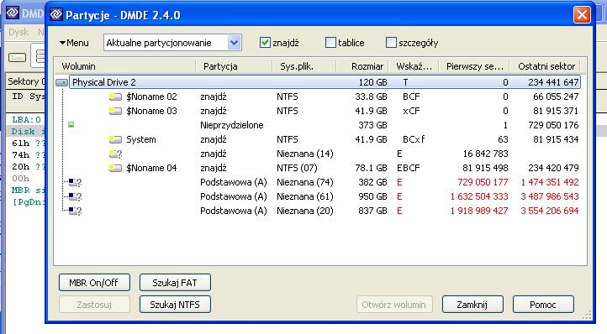The width and height of the screenshot is (607, 334).
Task: Click the unknown volume icon in Nieznana (14) row
Action: click(115, 154)
